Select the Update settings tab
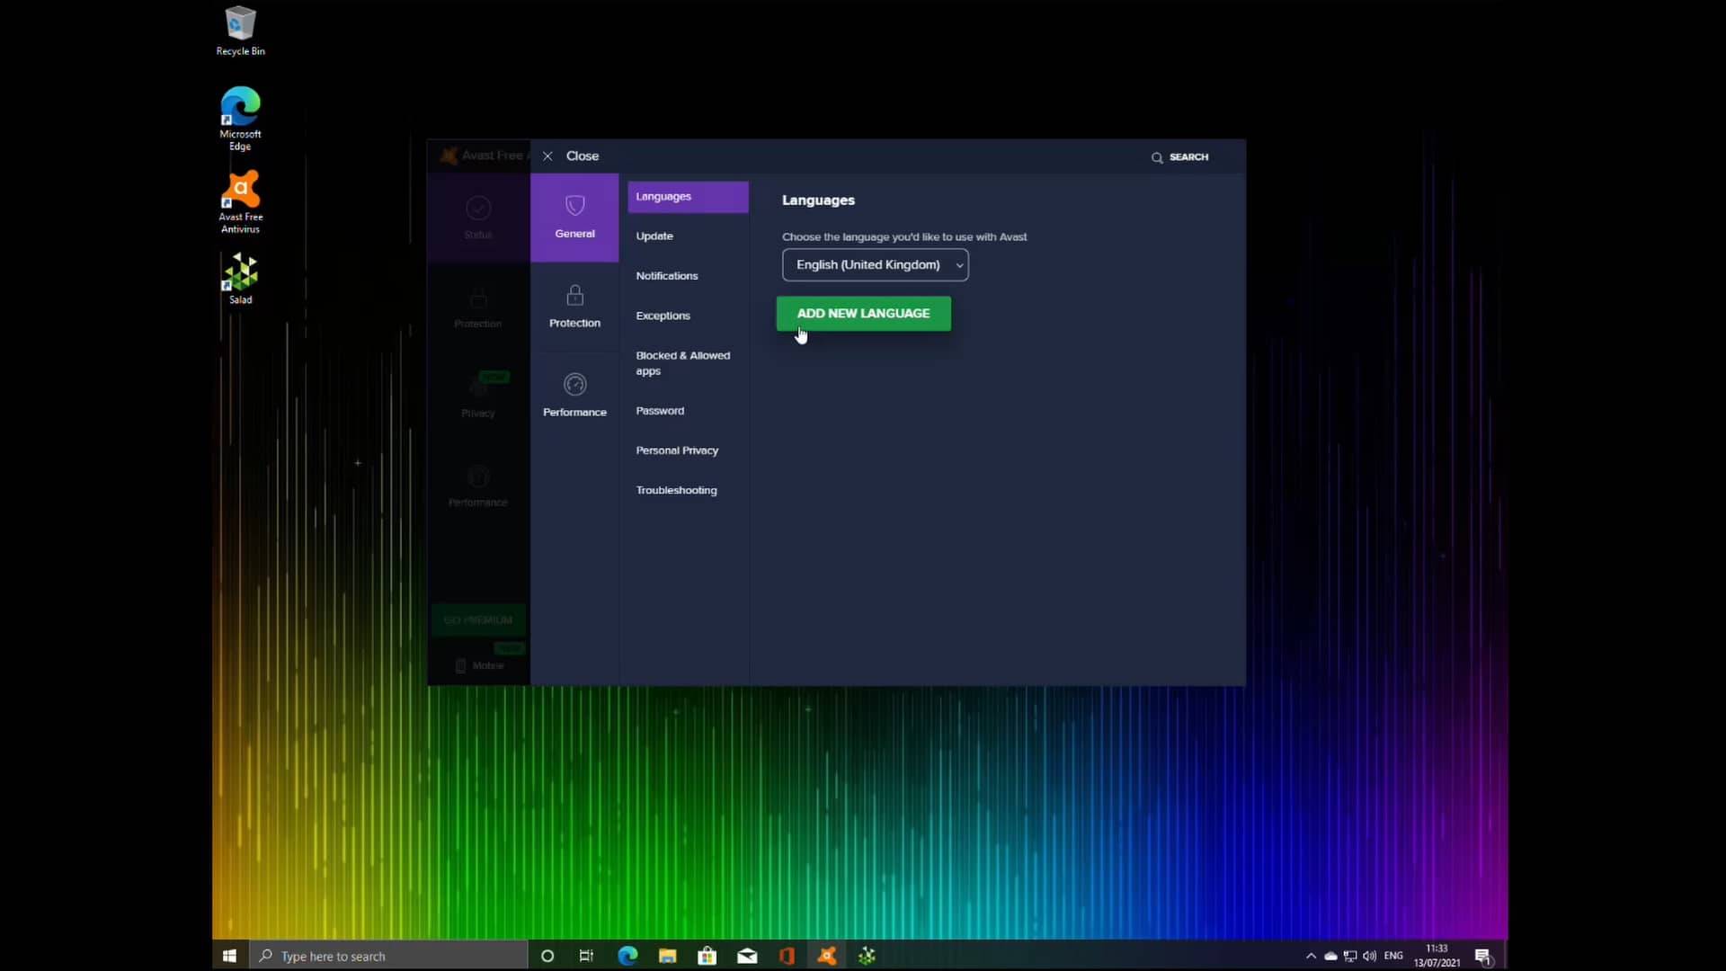 654,236
